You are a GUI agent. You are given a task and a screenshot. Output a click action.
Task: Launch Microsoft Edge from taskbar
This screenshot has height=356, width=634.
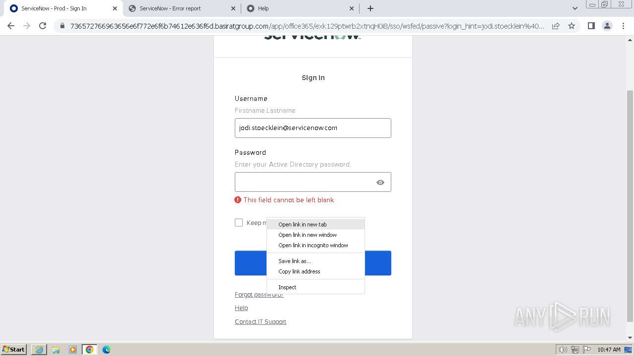(x=106, y=350)
